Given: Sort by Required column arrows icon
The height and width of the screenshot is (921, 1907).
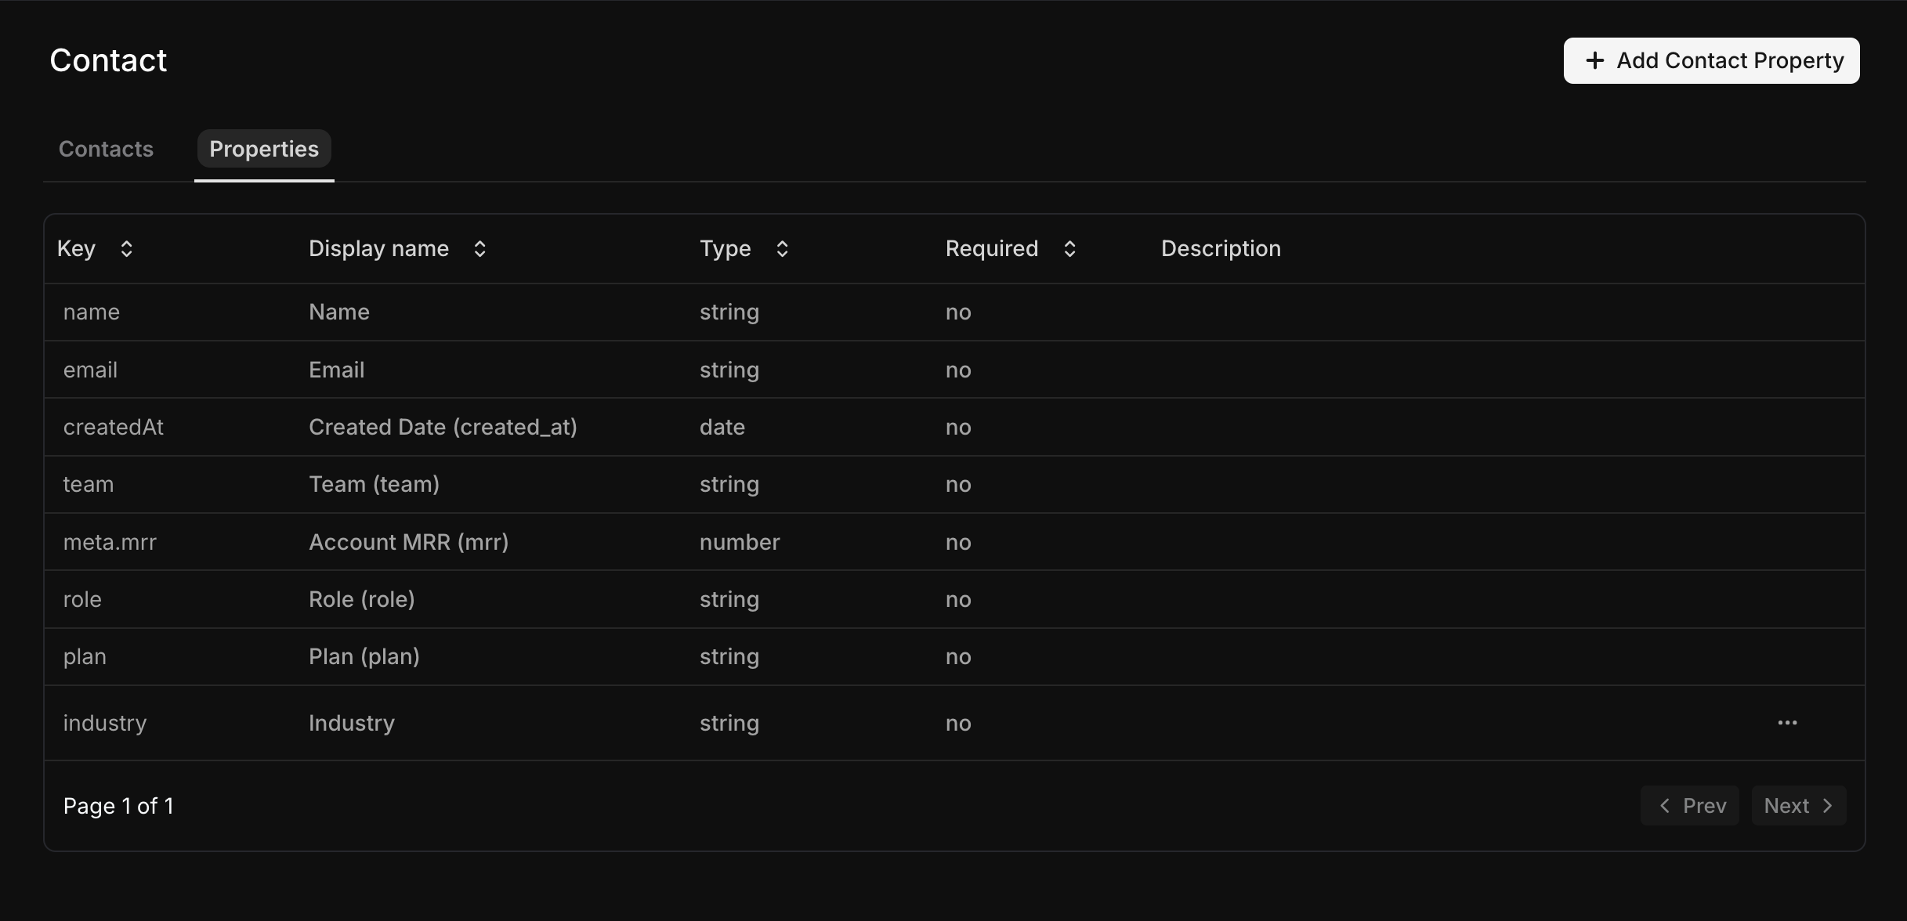Looking at the screenshot, I should [x=1069, y=249].
